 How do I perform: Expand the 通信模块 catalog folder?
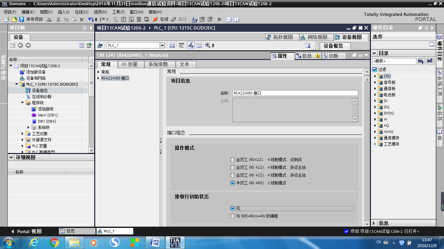click(x=375, y=138)
